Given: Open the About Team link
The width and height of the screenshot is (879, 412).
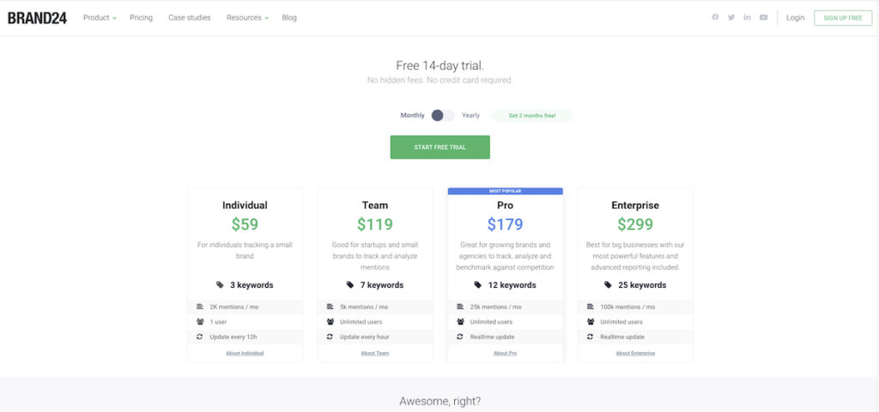Looking at the screenshot, I should (x=375, y=353).
